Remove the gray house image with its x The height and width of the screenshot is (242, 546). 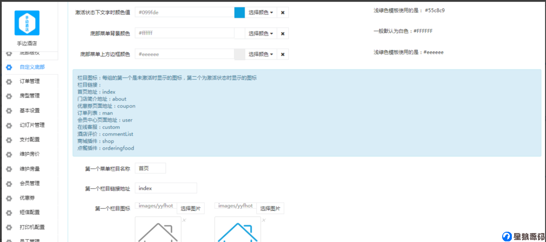pyautogui.click(x=184, y=220)
